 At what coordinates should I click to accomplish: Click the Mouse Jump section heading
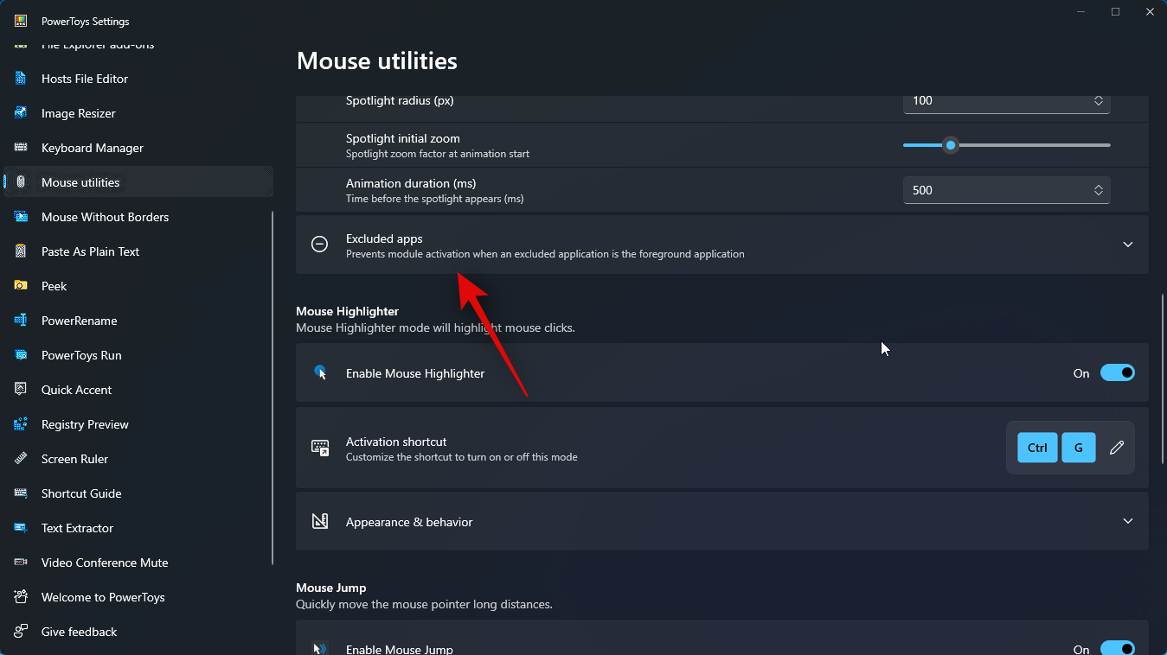point(330,588)
